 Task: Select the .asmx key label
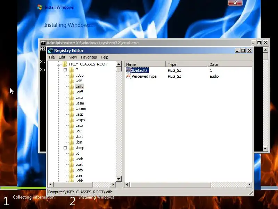[81, 109]
